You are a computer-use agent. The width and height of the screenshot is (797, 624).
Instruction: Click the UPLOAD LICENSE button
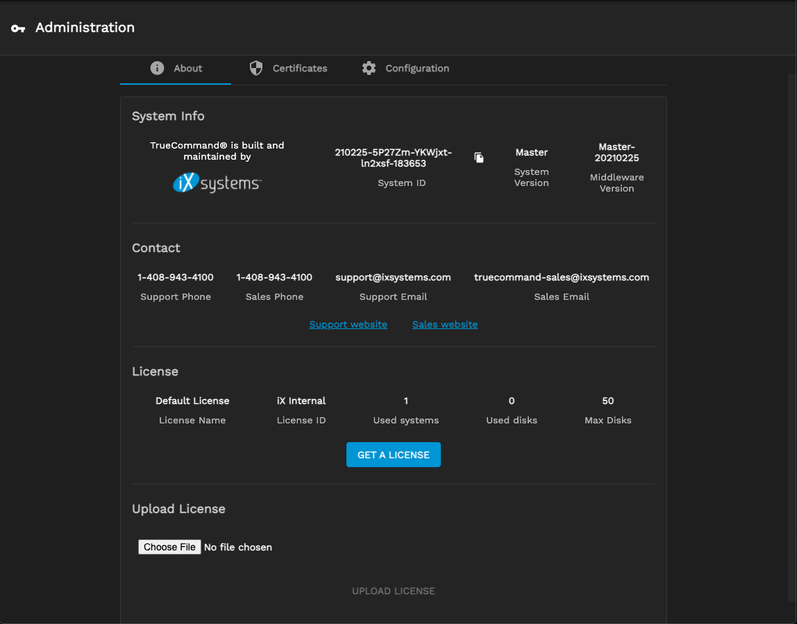[393, 591]
